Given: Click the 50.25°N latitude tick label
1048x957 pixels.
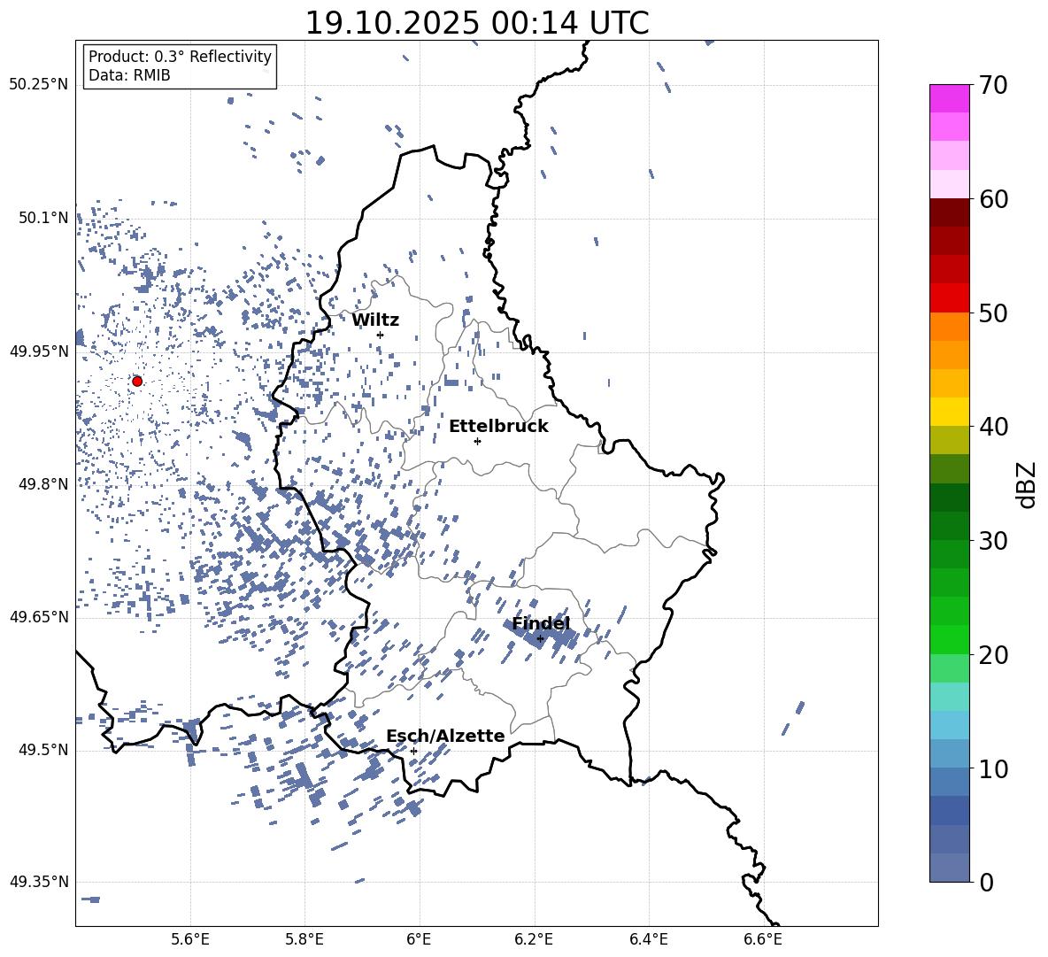Looking at the screenshot, I should point(38,85).
